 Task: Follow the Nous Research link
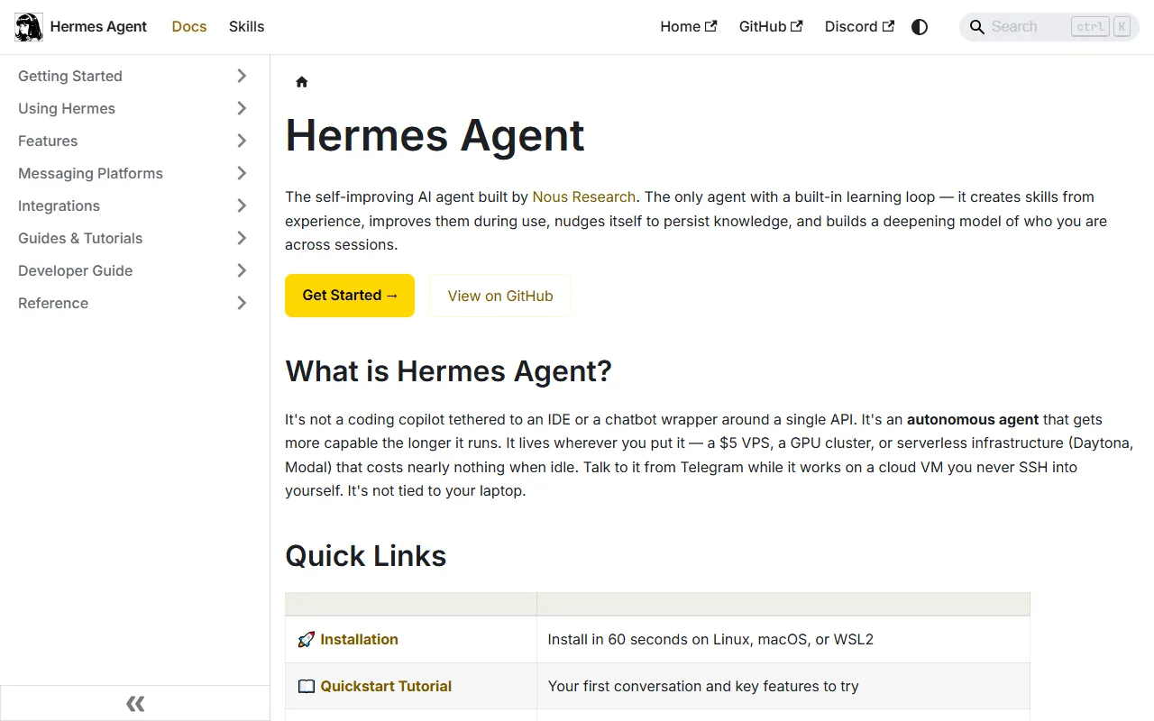(583, 196)
